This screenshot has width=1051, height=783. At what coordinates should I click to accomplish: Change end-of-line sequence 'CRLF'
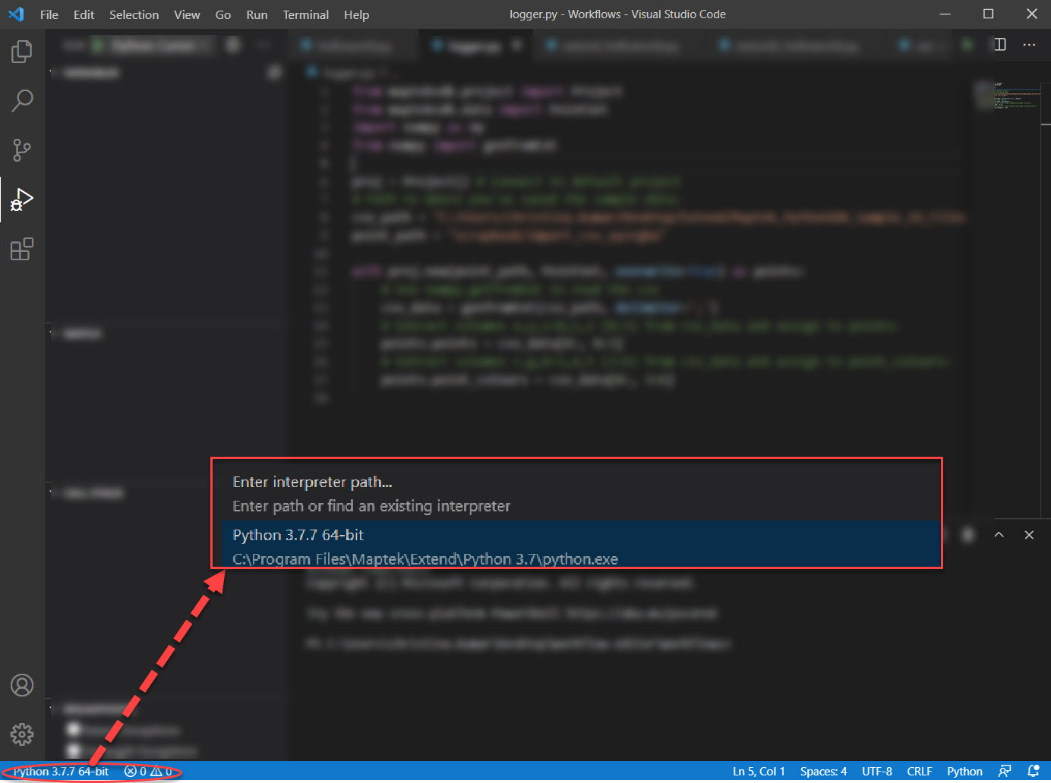click(920, 772)
